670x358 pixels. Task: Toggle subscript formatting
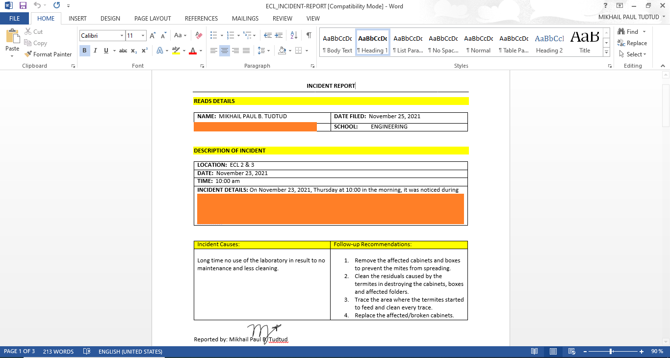134,51
